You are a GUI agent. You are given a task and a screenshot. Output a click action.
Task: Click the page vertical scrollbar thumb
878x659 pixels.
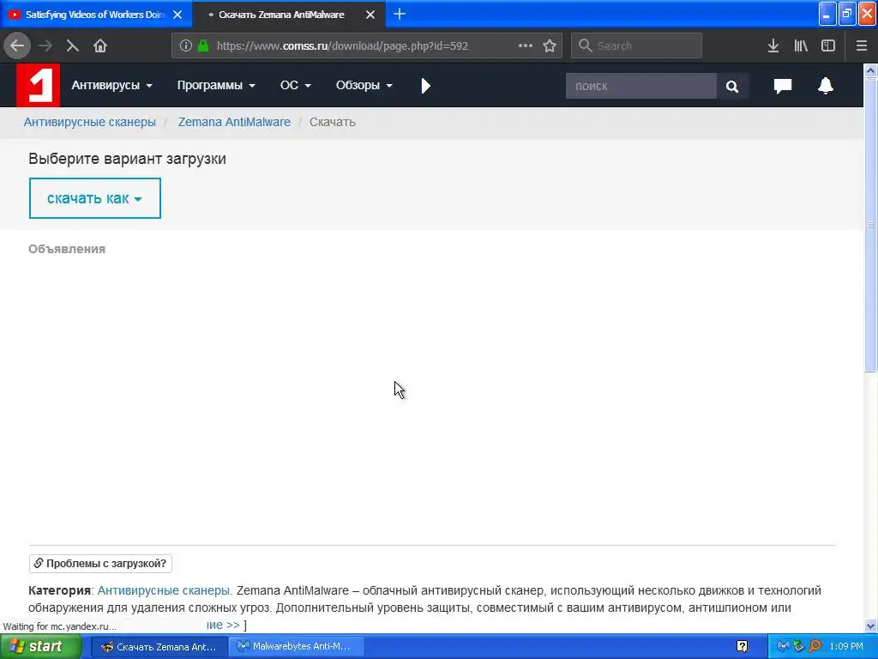coord(870,224)
